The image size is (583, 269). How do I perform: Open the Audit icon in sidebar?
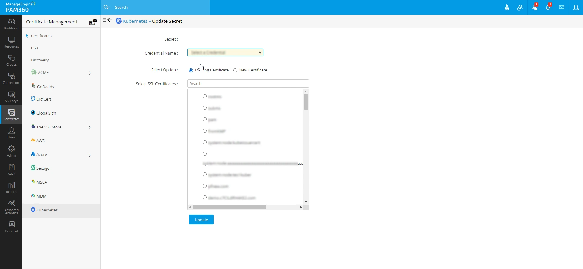pyautogui.click(x=11, y=169)
